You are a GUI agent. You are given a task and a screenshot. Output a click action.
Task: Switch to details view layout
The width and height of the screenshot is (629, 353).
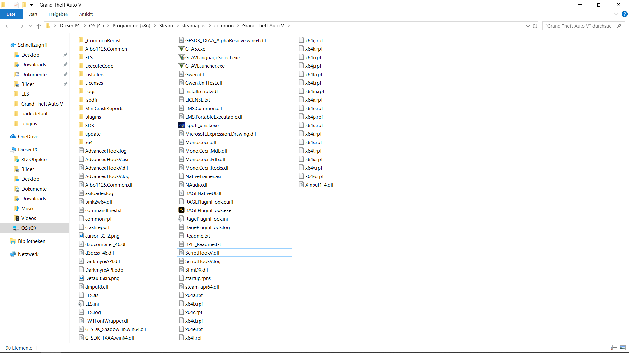(x=614, y=348)
